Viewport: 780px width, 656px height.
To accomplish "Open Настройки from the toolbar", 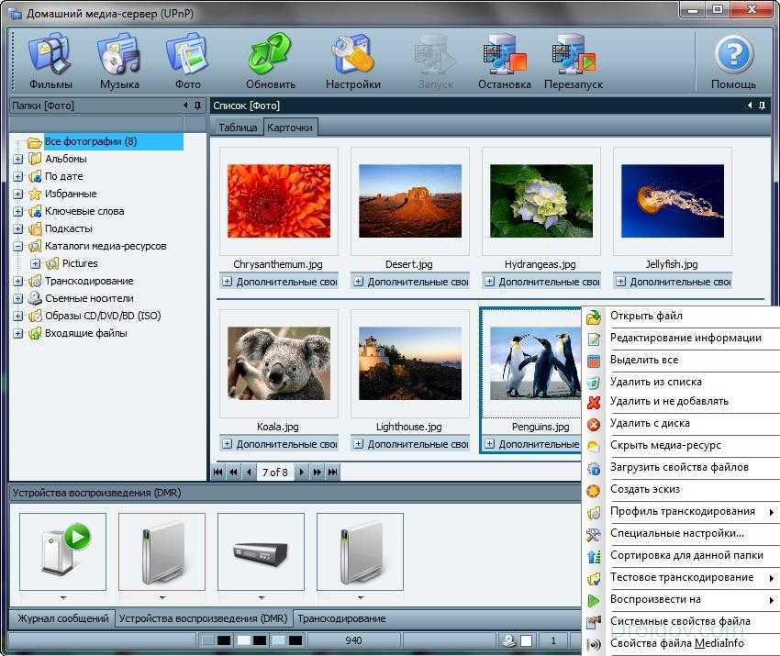I will [352, 61].
